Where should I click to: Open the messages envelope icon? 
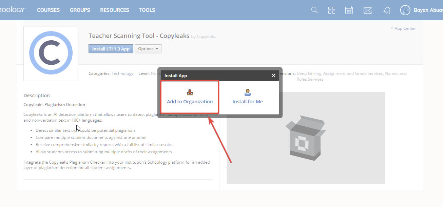(x=368, y=11)
